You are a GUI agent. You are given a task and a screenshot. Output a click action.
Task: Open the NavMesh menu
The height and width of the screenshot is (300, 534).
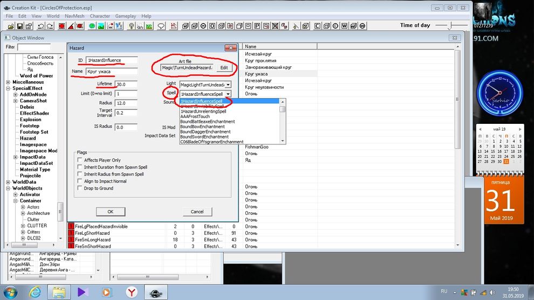click(x=76, y=16)
